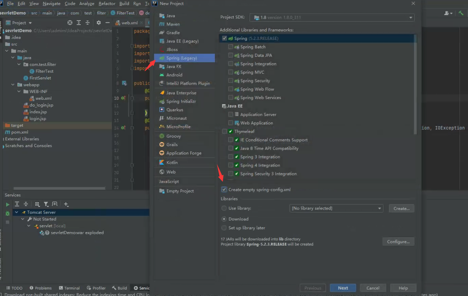The image size is (468, 296).
Task: Click the Next button
Action: pyautogui.click(x=343, y=288)
